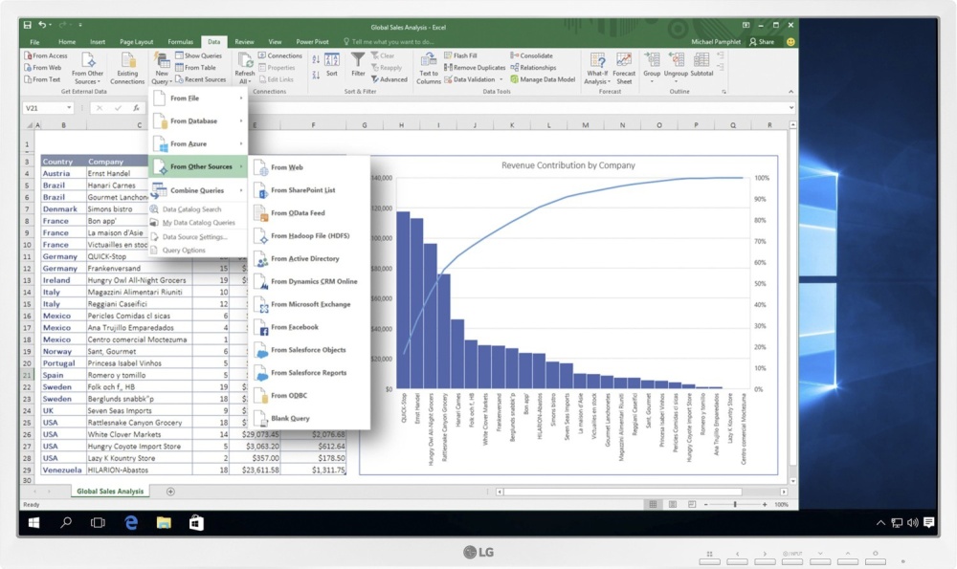Click the Forecast Sheet icon

click(624, 68)
